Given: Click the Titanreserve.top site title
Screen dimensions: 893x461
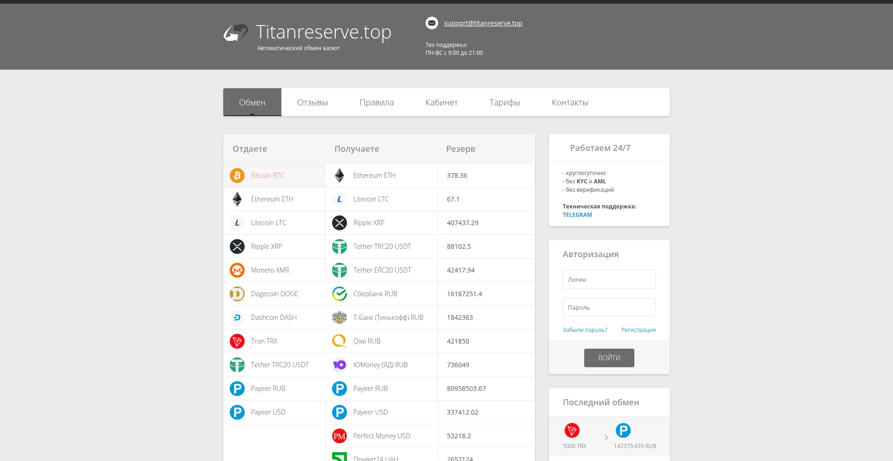Looking at the screenshot, I should coord(324,32).
